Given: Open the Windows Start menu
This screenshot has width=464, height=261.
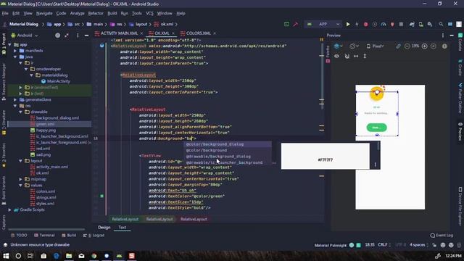Looking at the screenshot, I should tap(6, 256).
